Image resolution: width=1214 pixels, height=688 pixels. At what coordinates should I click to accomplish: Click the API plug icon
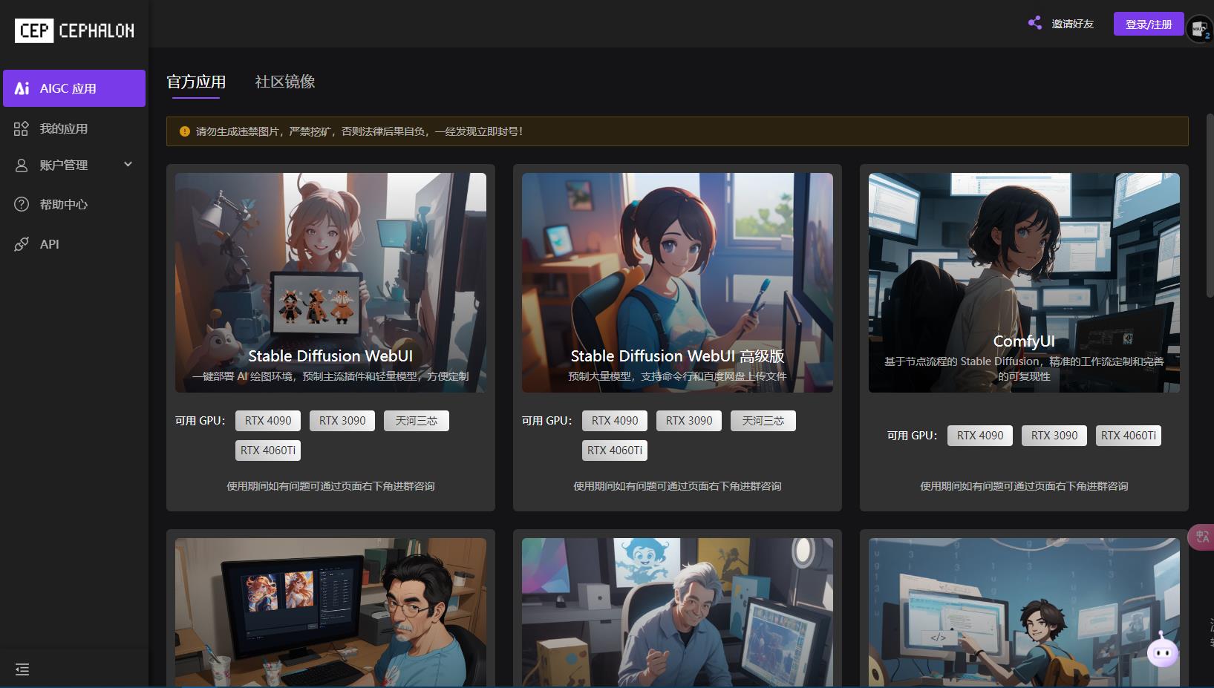point(22,244)
